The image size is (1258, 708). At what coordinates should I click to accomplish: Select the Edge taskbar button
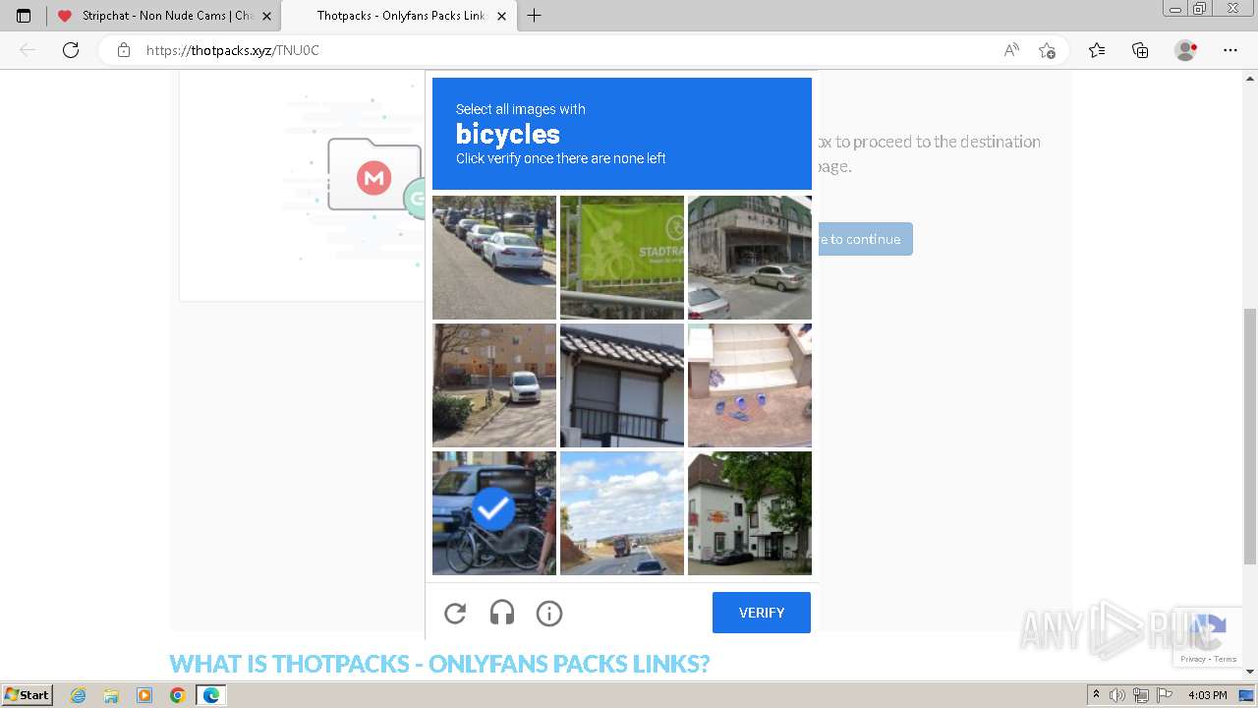pos(210,695)
